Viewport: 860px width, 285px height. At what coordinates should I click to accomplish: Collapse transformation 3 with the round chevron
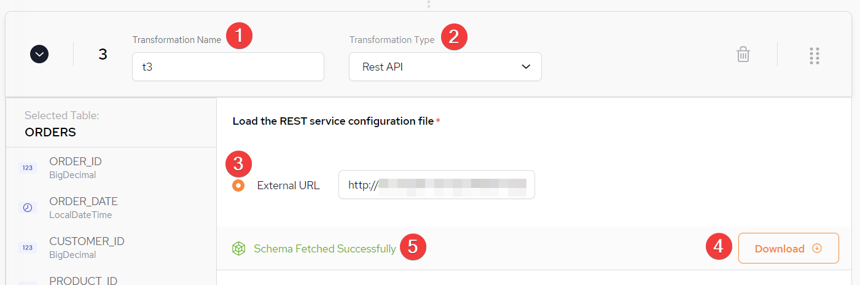click(39, 55)
